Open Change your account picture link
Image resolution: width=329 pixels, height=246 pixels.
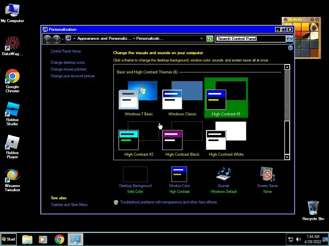point(73,76)
